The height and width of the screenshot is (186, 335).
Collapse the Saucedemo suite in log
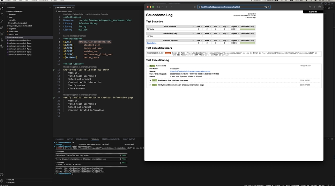click(x=148, y=66)
